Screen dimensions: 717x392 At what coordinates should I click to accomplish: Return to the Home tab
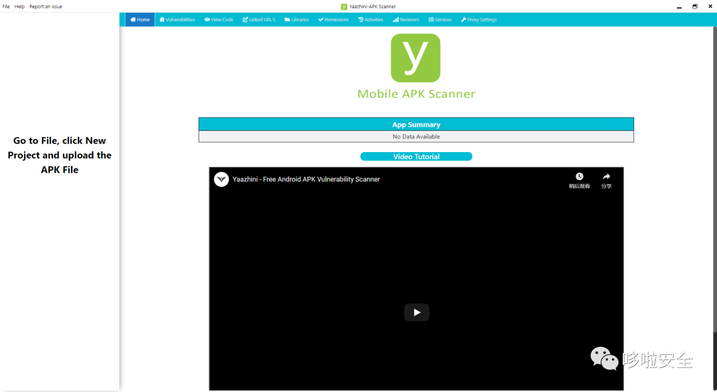tap(140, 20)
